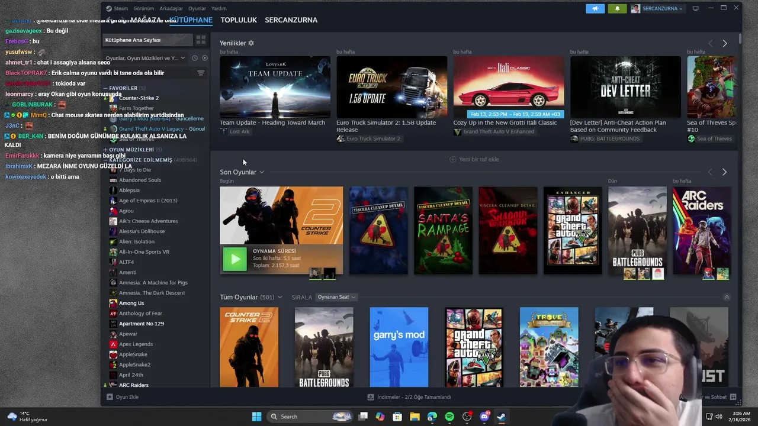Open the SERCANZURNA profile tab
This screenshot has height=426, width=758.
click(291, 20)
